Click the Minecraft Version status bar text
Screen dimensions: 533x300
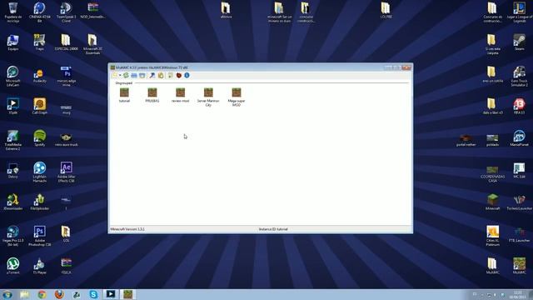click(x=127, y=229)
